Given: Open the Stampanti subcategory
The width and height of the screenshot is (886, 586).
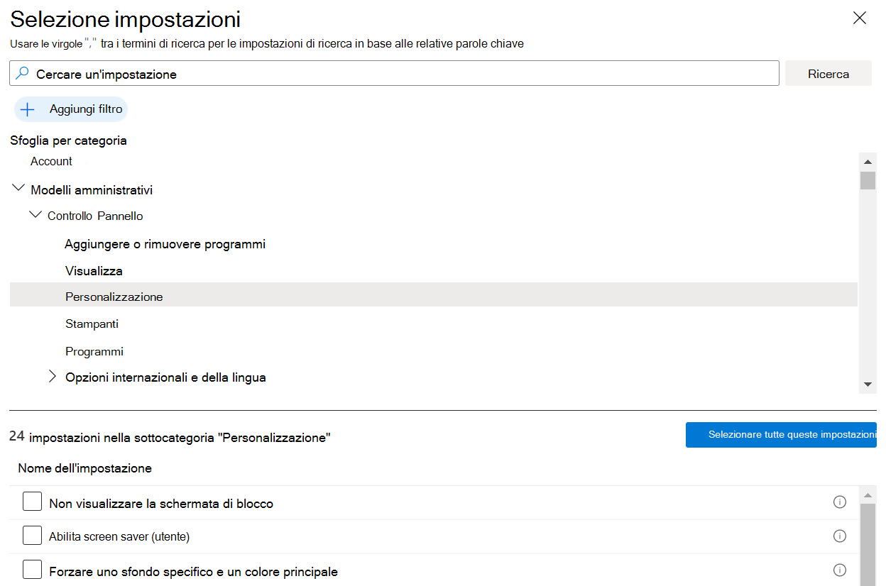Looking at the screenshot, I should click(x=92, y=324).
